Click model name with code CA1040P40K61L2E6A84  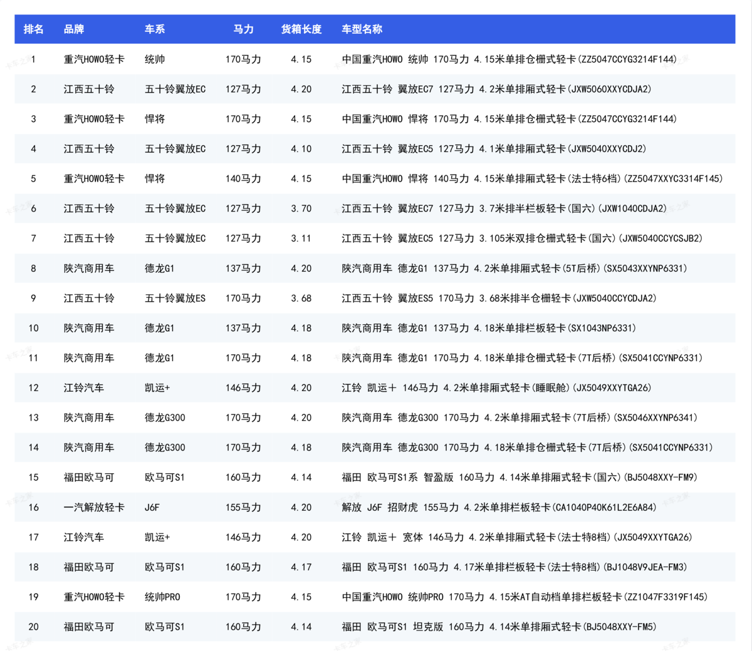(x=499, y=508)
